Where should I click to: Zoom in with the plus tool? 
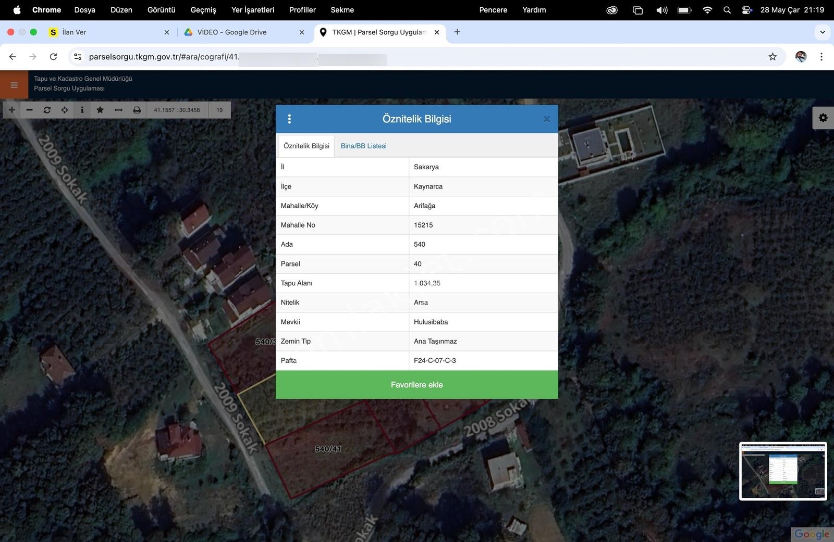tap(11, 110)
